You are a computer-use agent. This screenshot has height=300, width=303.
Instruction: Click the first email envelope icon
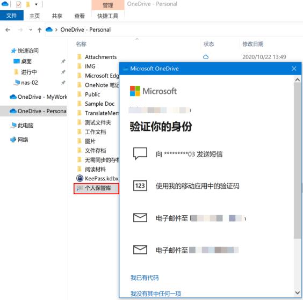pos(140,218)
